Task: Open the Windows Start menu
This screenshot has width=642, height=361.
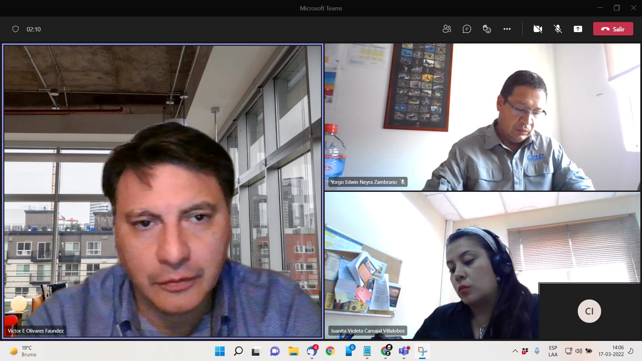Action: click(220, 351)
